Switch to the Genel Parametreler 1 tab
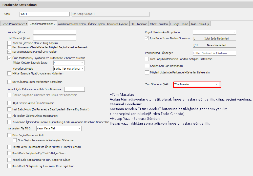The width and height of the screenshot is (253, 176). tap(14, 24)
